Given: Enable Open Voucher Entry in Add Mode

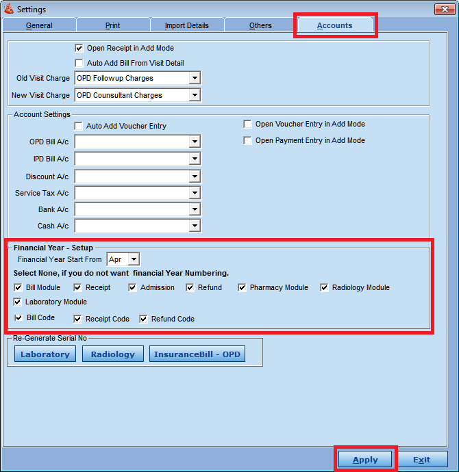Looking at the screenshot, I should pyautogui.click(x=248, y=124).
